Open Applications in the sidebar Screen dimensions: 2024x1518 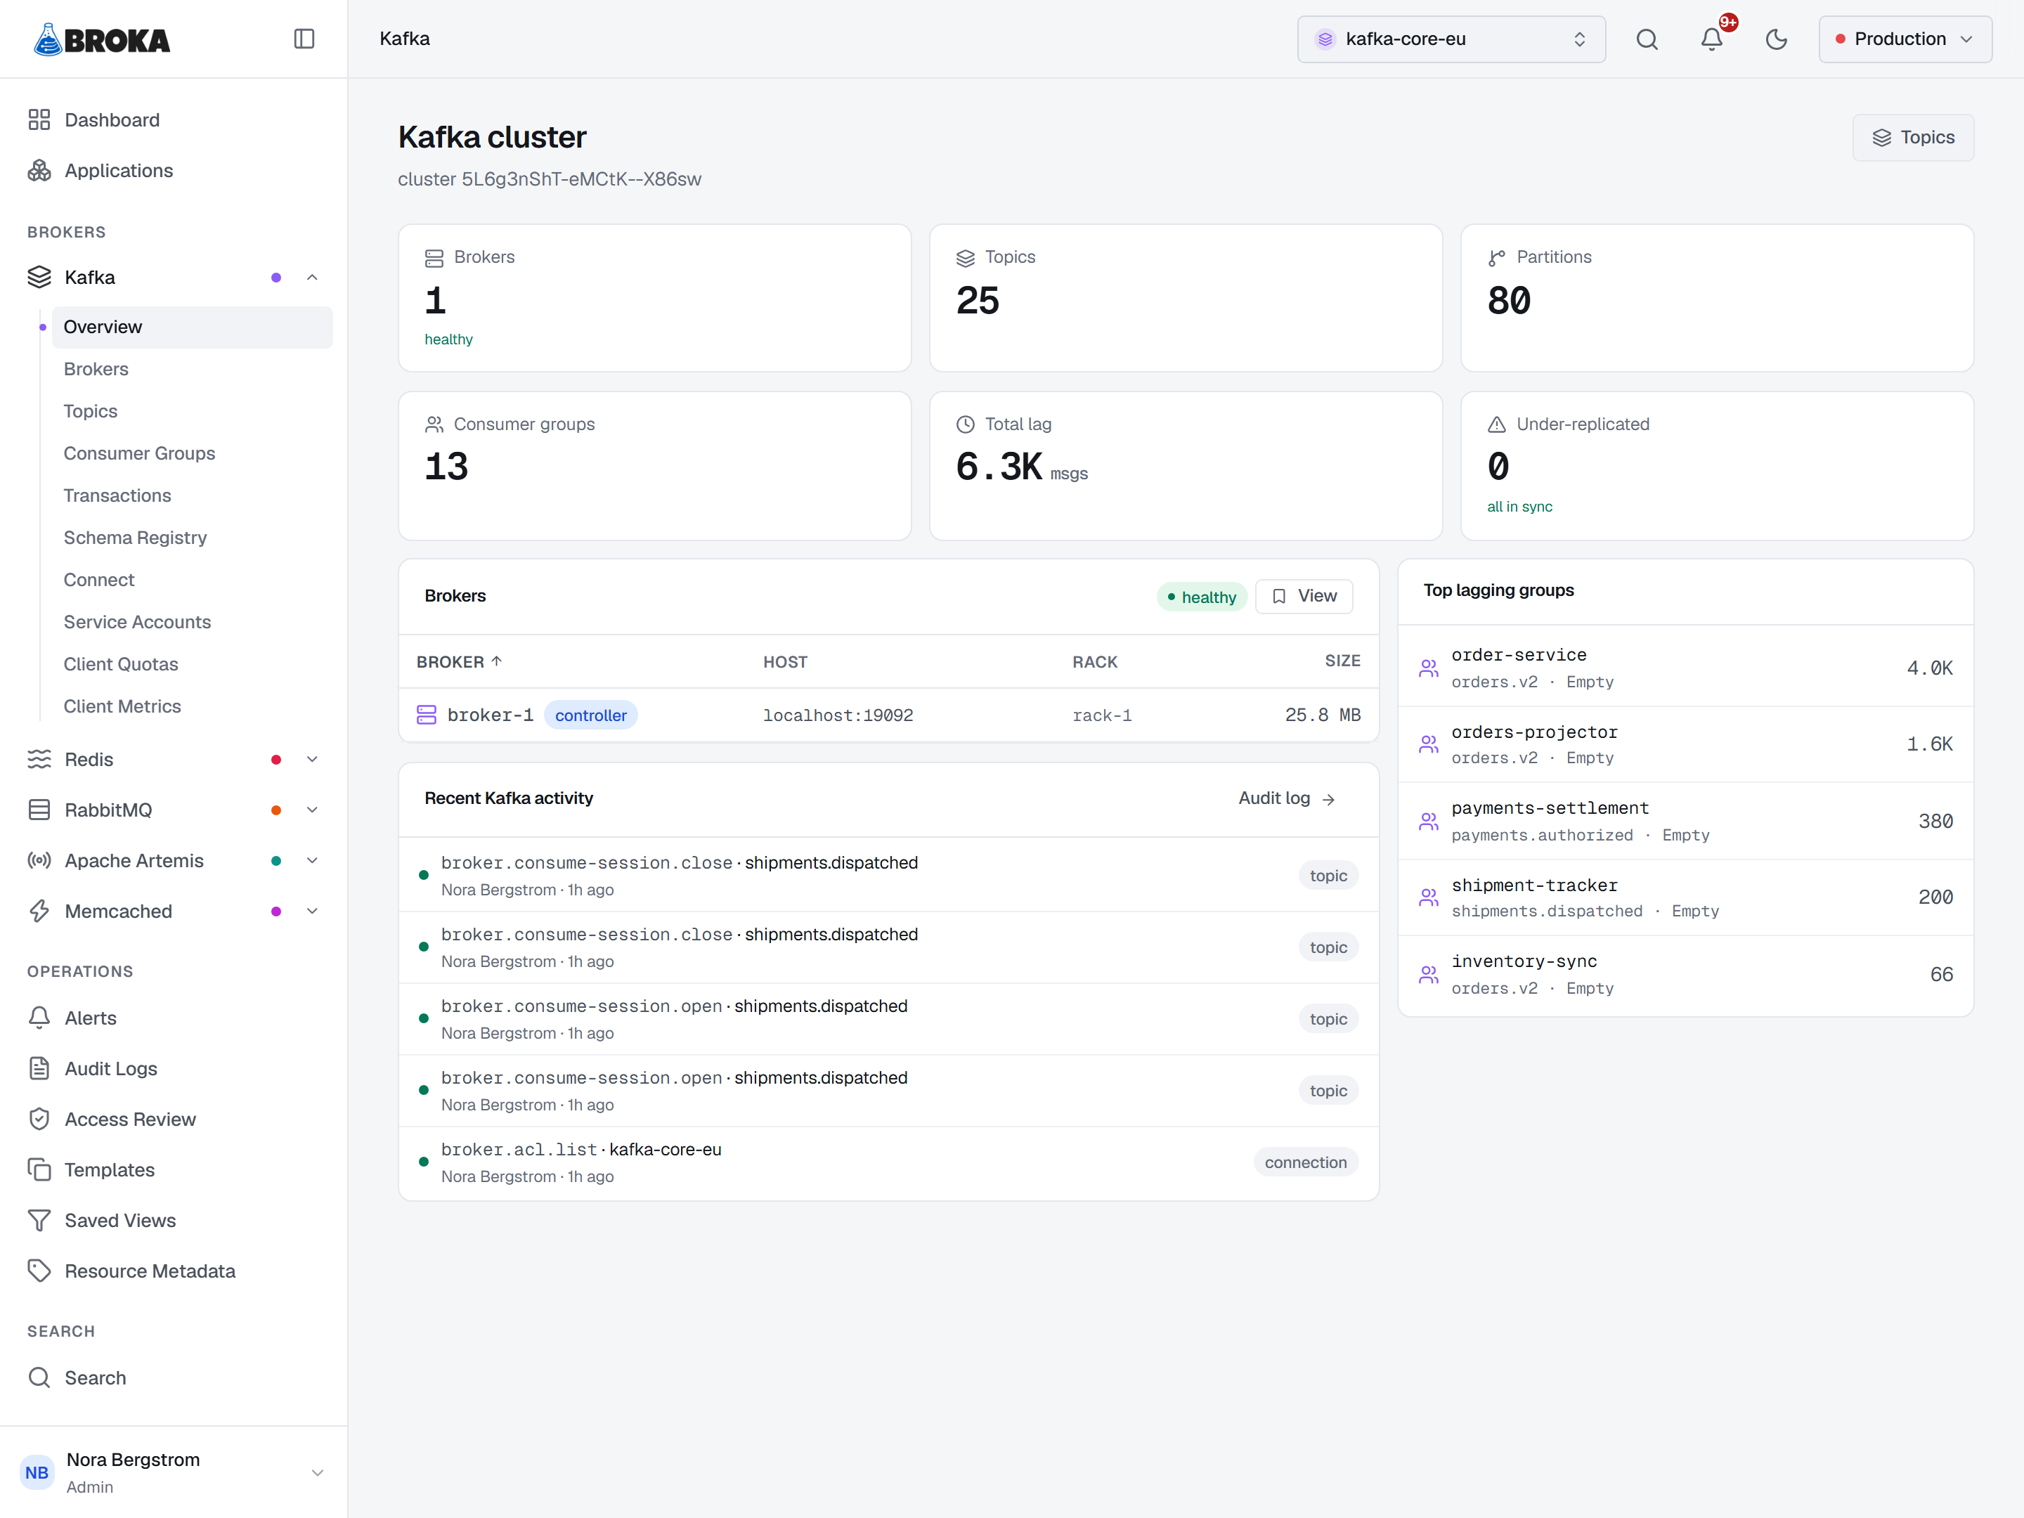tap(174, 170)
